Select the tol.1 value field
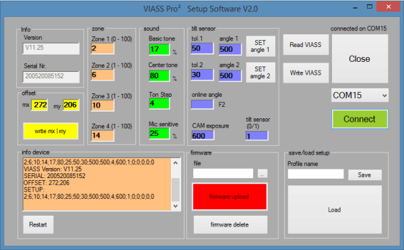 pyautogui.click(x=202, y=48)
